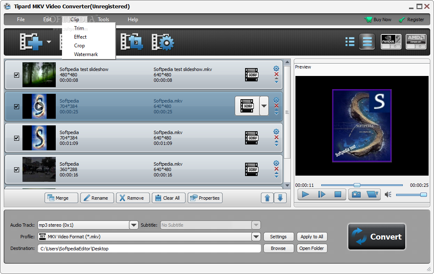Screen dimensions: 434x274
Task: Open the snapshot folder icon
Action: tap(372, 194)
